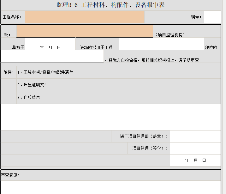
Task: Click the 附件： label
Action: (x=9, y=72)
